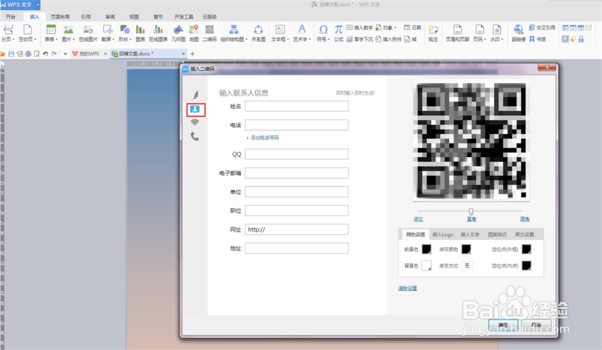This screenshot has height=350, width=602.
Task: Switch to the 开始 ribbon tab
Action: point(11,17)
